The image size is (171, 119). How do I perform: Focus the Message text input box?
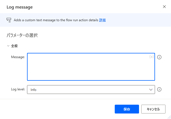click(x=88, y=67)
